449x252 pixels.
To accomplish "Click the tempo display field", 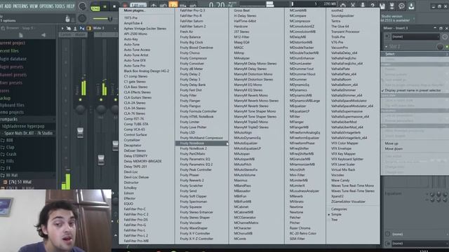I will (138, 5).
